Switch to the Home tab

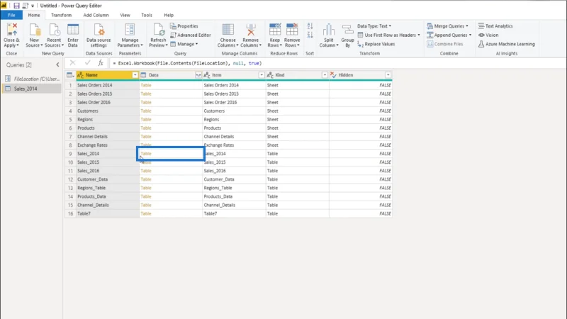[x=34, y=15]
